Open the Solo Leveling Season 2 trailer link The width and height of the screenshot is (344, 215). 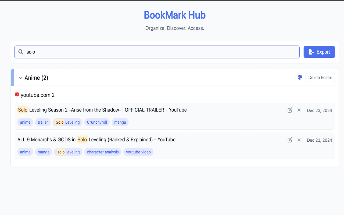coord(102,110)
